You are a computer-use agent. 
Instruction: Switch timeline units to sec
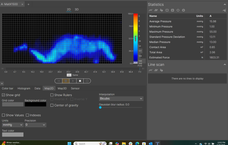69,75
